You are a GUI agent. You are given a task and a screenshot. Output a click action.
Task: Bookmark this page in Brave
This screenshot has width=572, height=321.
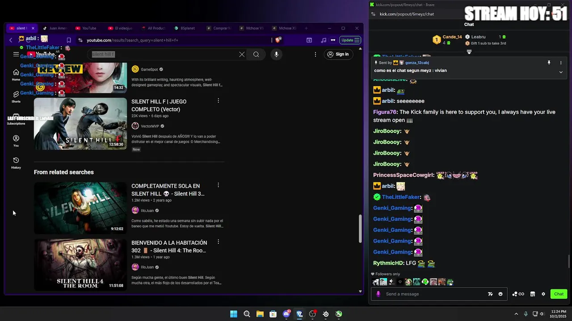(x=69, y=40)
